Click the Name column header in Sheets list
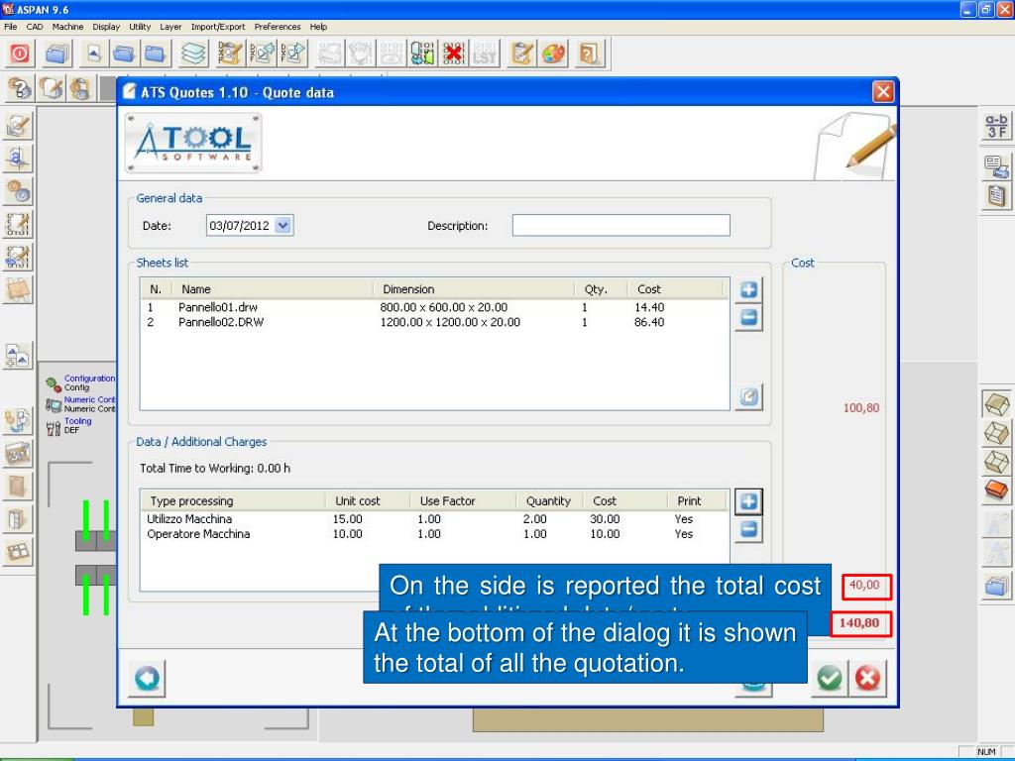The image size is (1015, 761). coord(272,289)
